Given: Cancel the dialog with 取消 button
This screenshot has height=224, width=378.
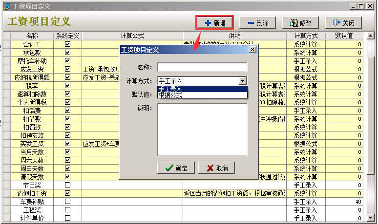Looking at the screenshot, I should click(x=217, y=168).
